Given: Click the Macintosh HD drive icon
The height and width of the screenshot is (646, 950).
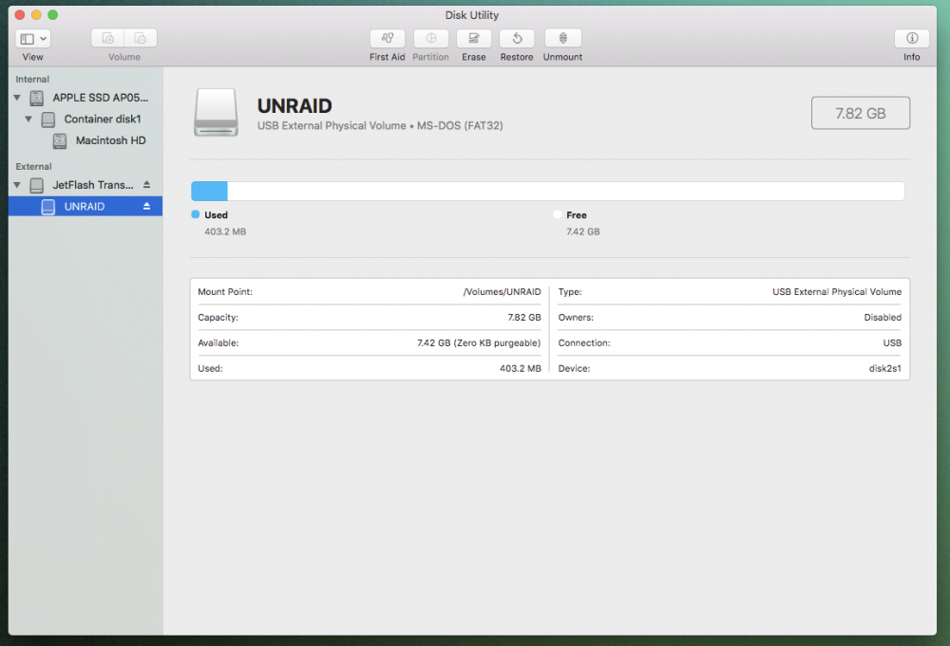Looking at the screenshot, I should click(x=59, y=141).
